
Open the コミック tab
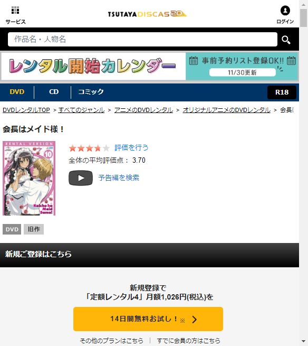coord(91,92)
